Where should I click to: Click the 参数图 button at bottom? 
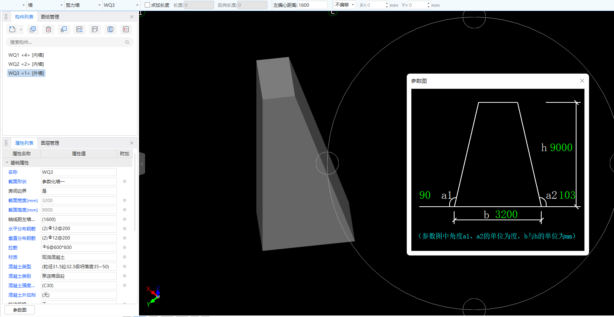(20, 310)
